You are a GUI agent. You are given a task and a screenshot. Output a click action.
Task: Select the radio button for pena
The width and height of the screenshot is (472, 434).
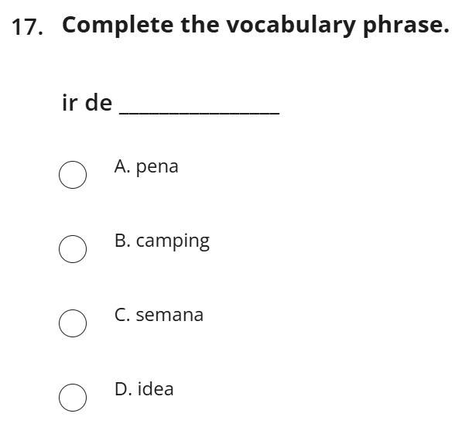point(73,176)
